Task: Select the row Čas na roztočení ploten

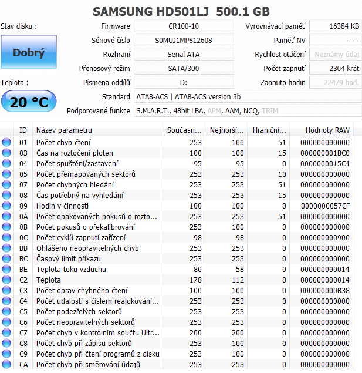Action: pos(177,153)
